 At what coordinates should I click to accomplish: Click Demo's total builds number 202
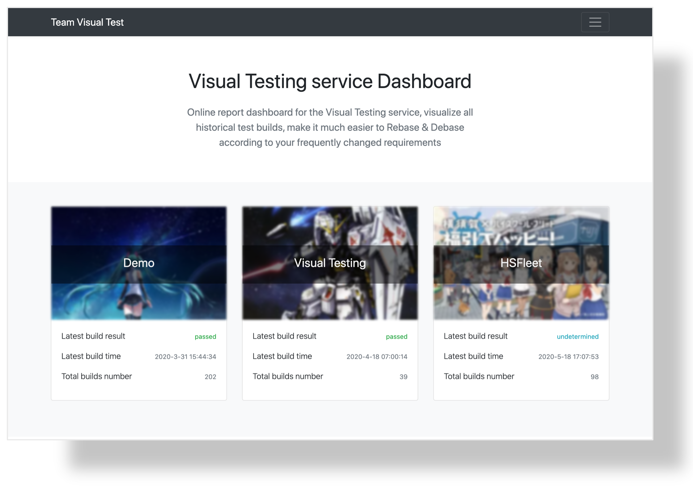click(210, 377)
